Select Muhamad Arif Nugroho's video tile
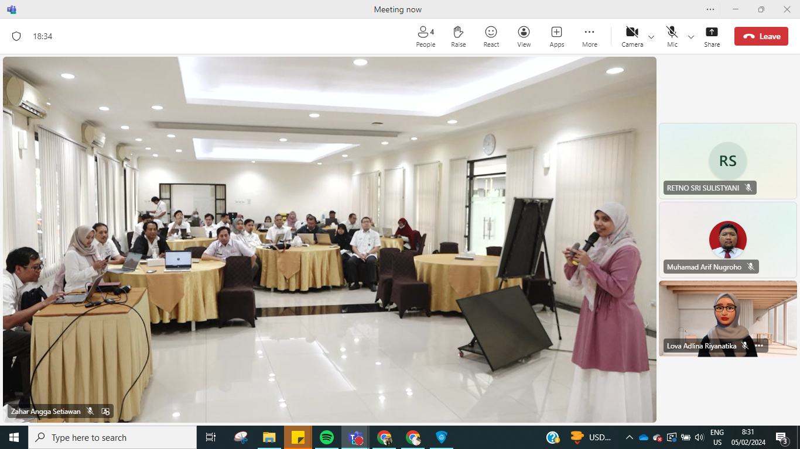Screen dimensions: 800x449 [x=727, y=240]
